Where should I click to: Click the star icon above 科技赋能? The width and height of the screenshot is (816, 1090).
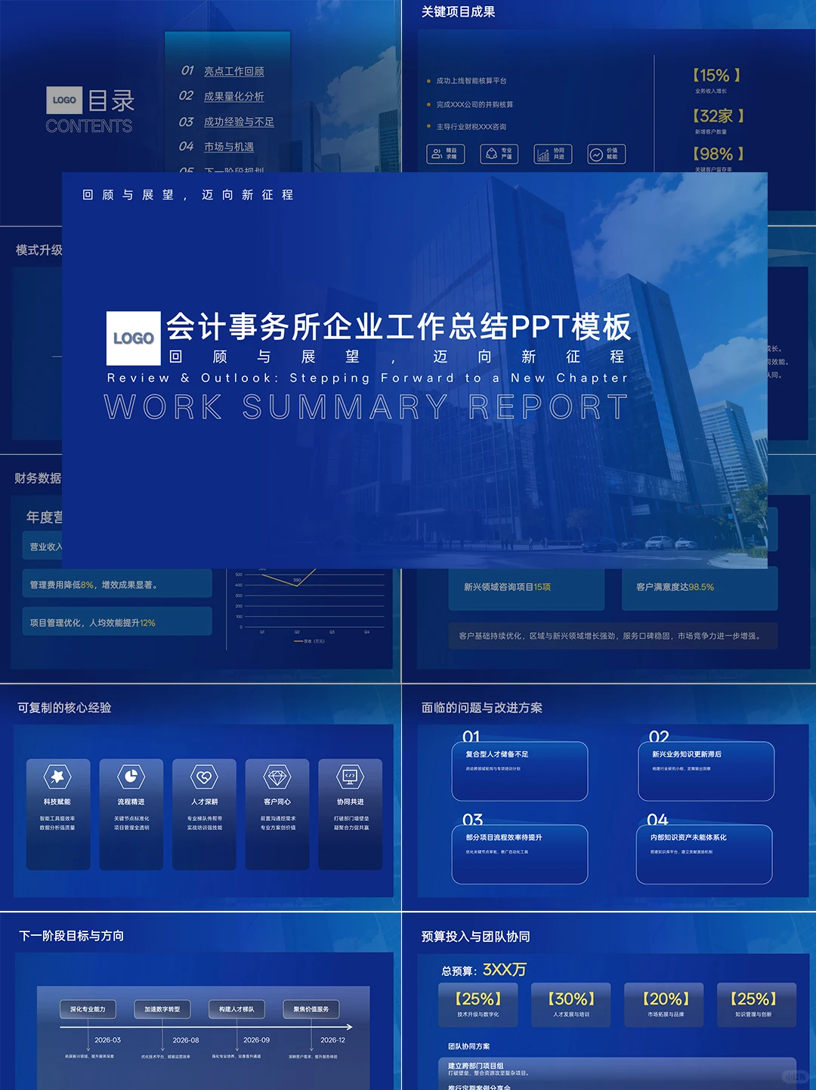[57, 776]
